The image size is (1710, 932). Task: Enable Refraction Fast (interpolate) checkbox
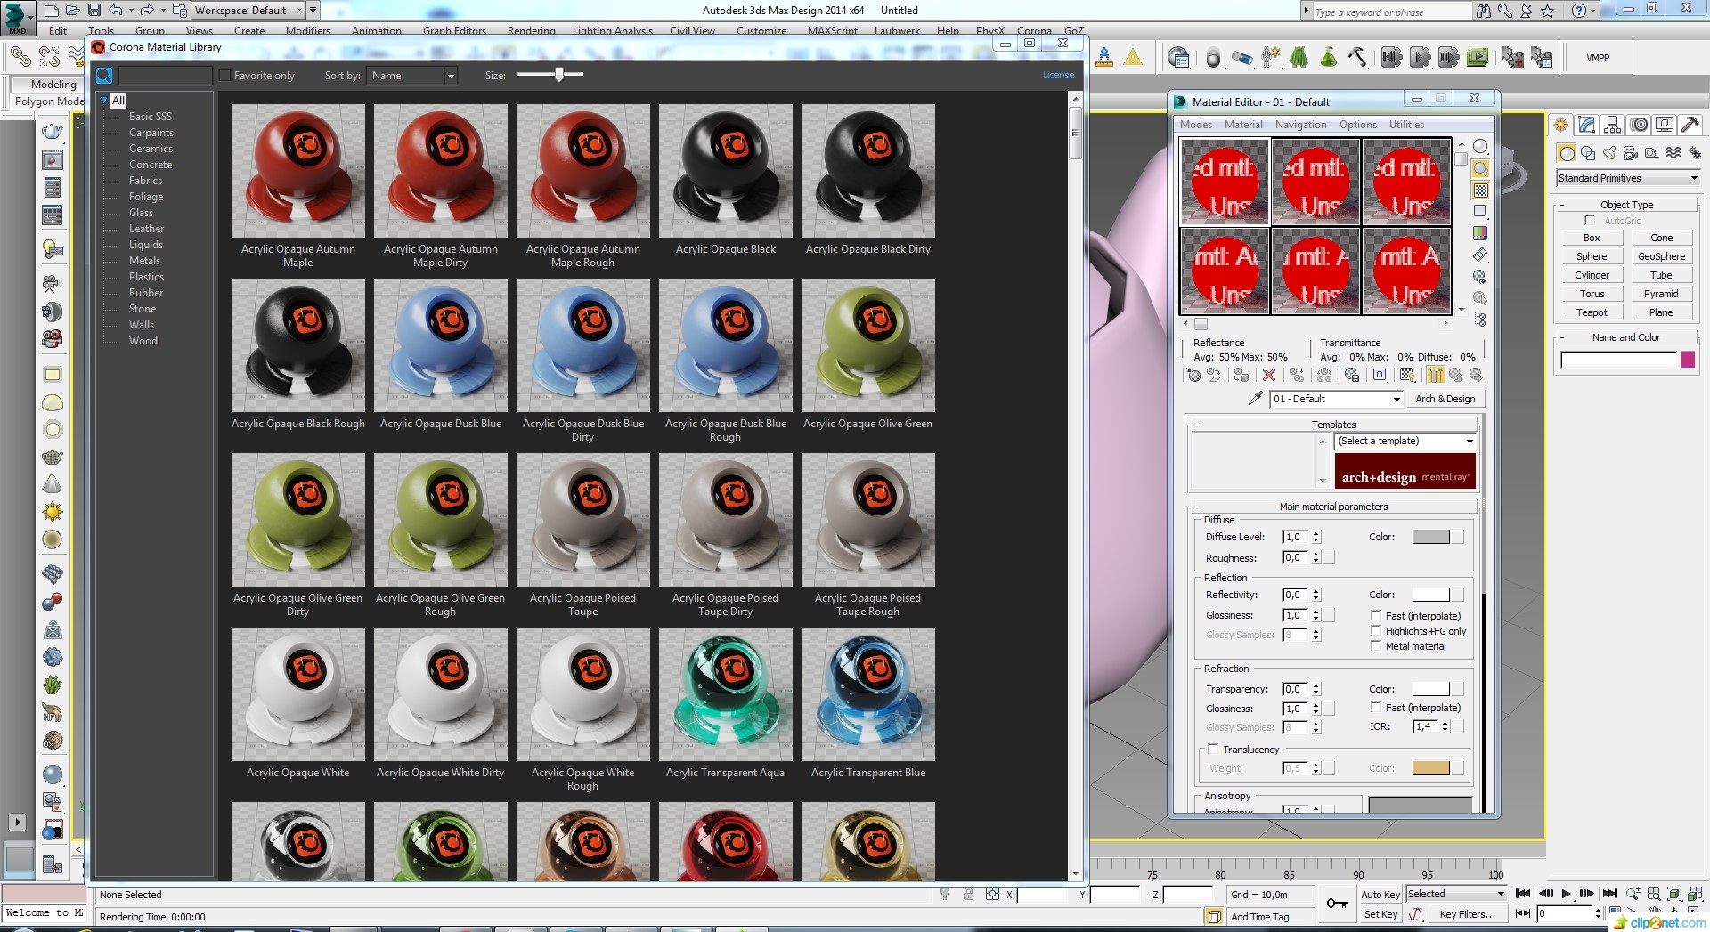[x=1376, y=708]
